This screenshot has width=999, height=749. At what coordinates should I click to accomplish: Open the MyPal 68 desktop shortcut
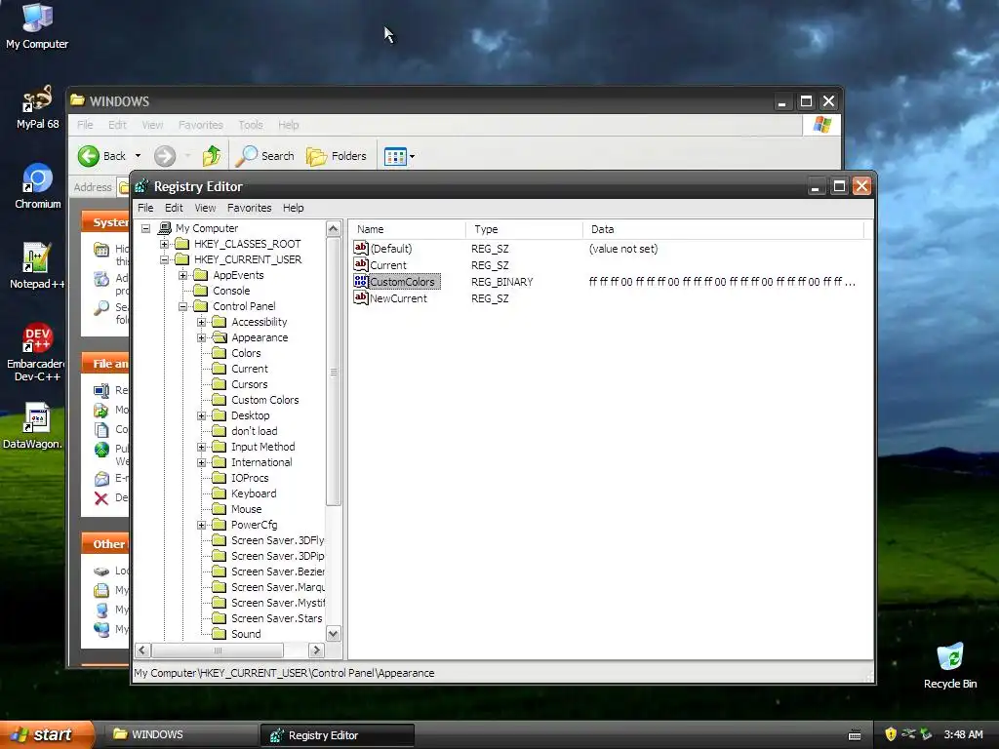coord(37,107)
